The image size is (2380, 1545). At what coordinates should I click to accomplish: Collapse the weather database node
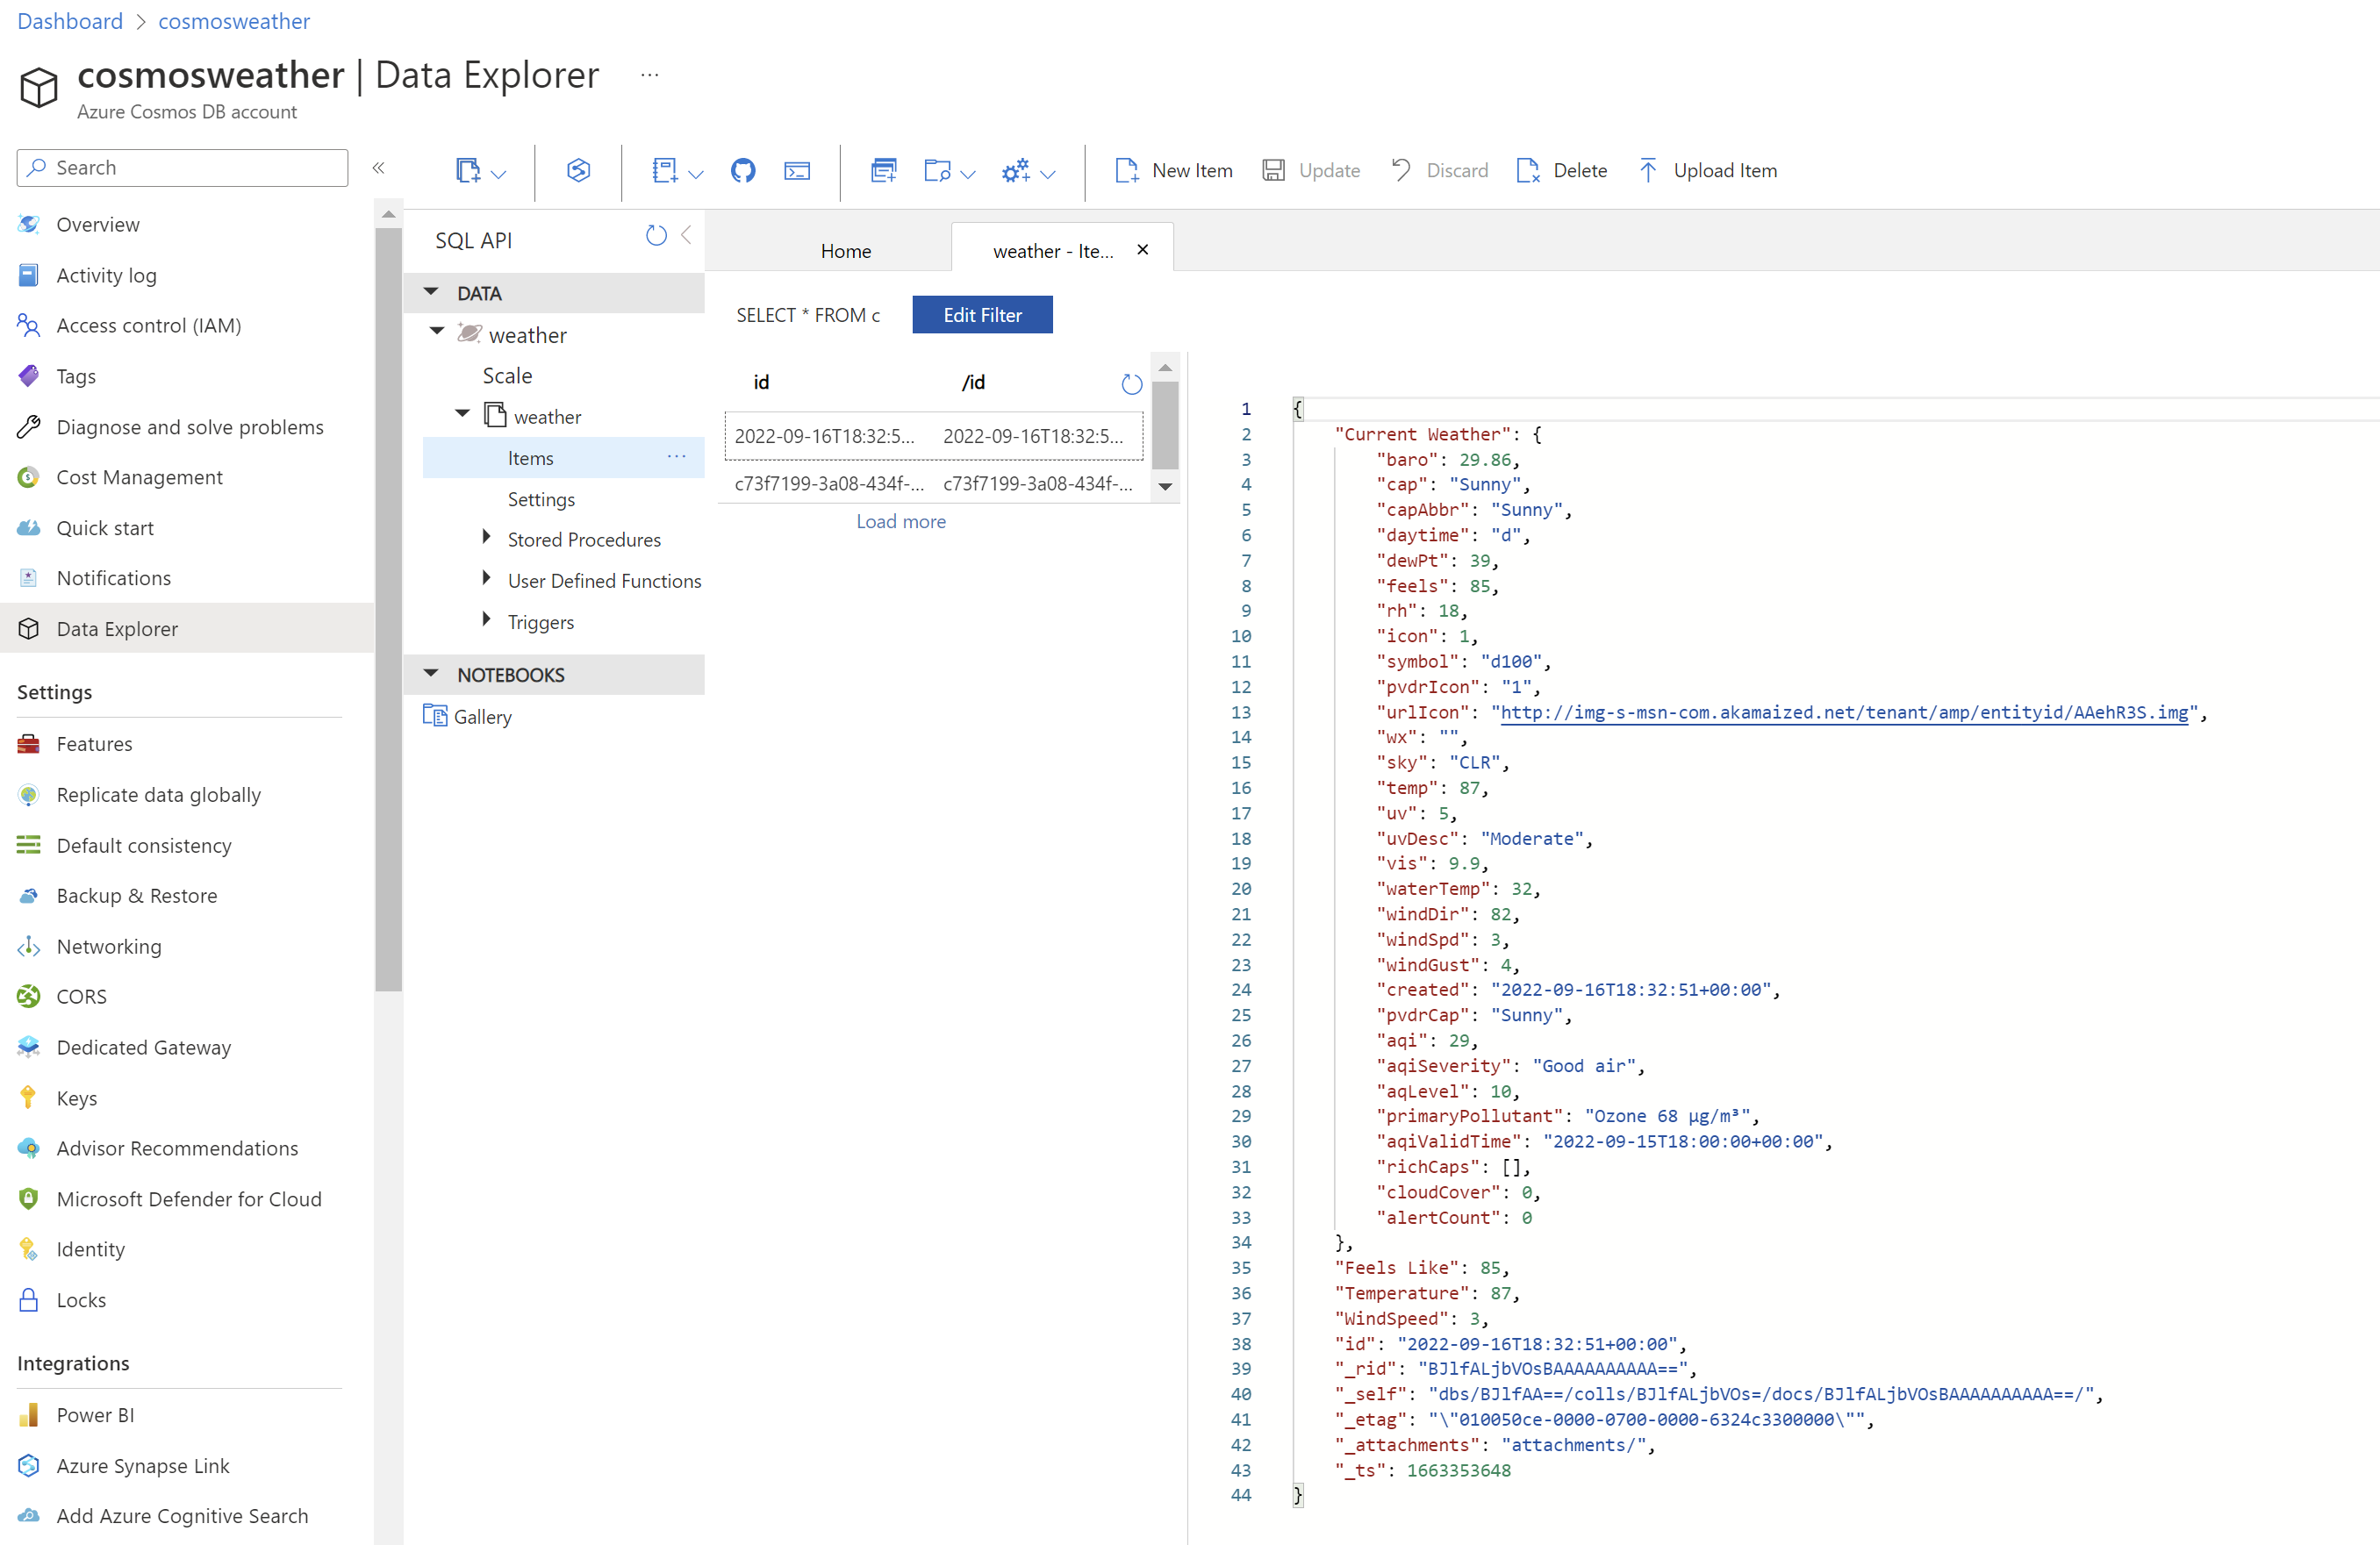(437, 332)
